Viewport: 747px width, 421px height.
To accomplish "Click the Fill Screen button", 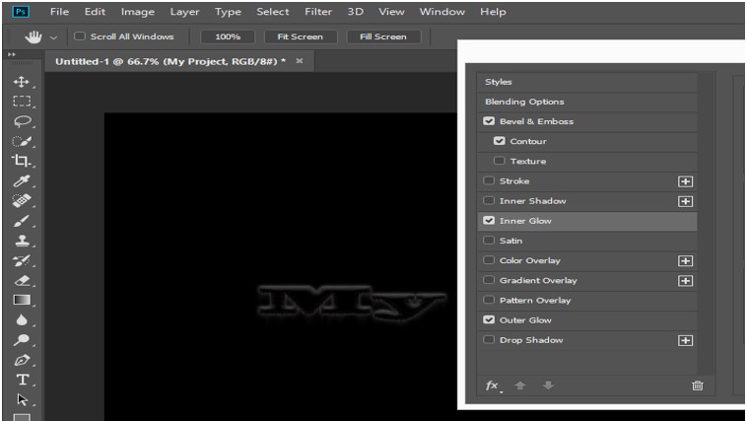I will (x=383, y=36).
